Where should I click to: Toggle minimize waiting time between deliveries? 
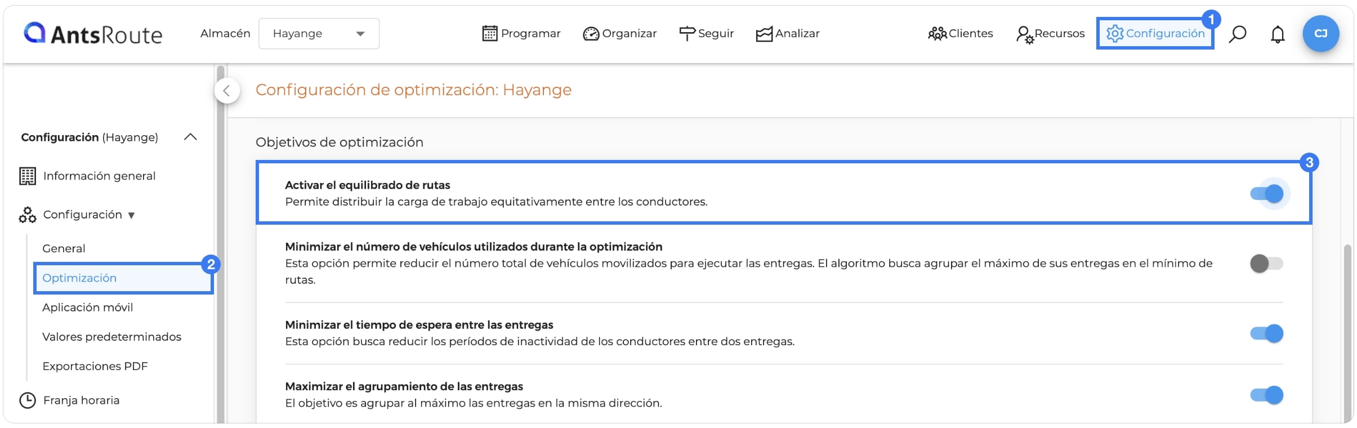[1267, 333]
